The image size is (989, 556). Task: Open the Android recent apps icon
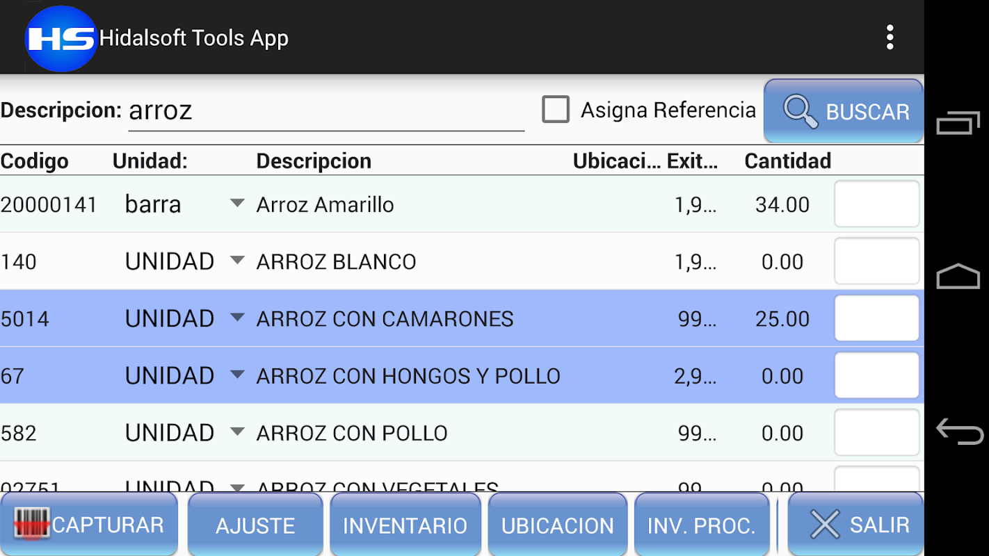click(x=958, y=124)
